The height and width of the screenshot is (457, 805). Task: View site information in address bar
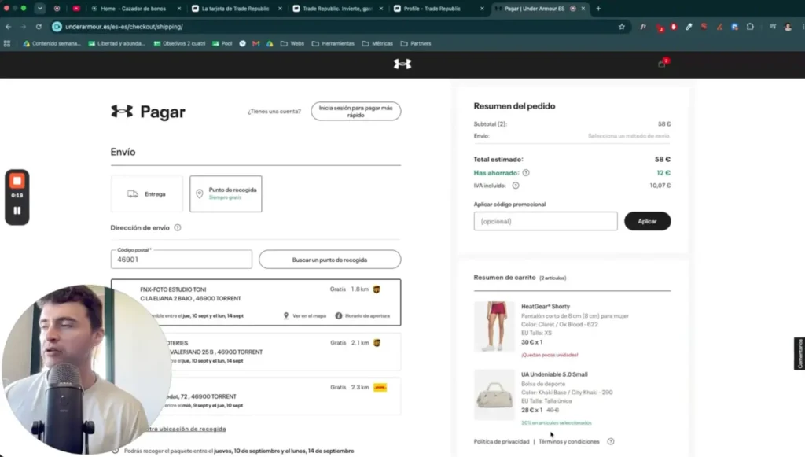point(57,27)
